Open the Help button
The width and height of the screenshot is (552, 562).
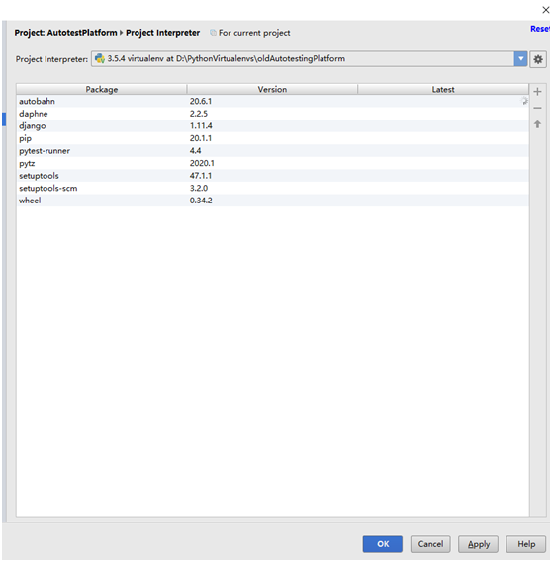(x=526, y=544)
